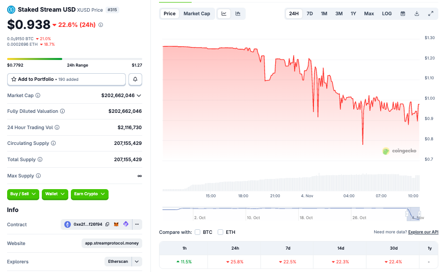Select the line chart view icon
This screenshot has width=447, height=272.
(x=224, y=14)
